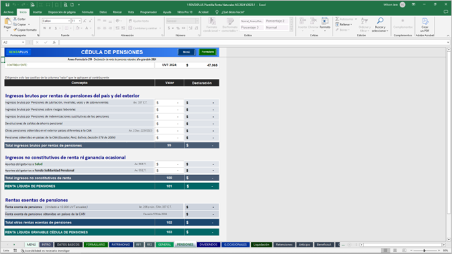The image size is (452, 254).
Task: Open the Liquidación sheet tab
Action: pos(261,245)
